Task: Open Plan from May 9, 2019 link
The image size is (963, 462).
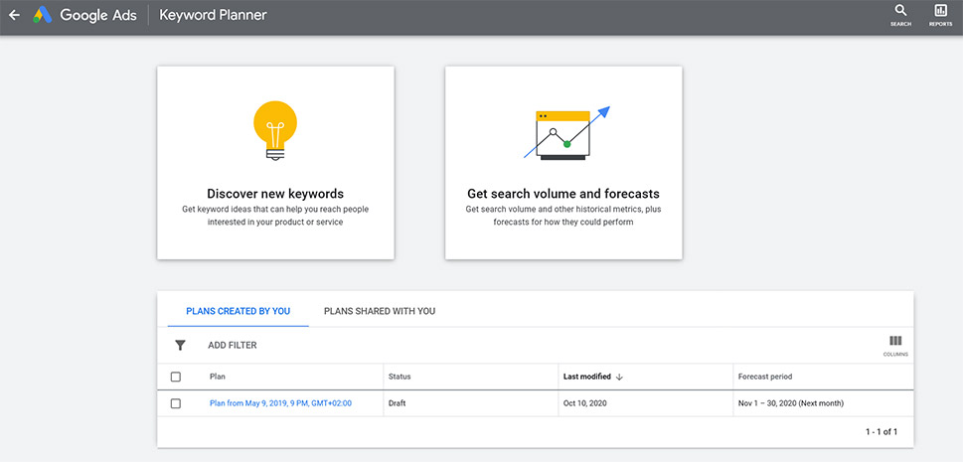Action: (x=280, y=403)
